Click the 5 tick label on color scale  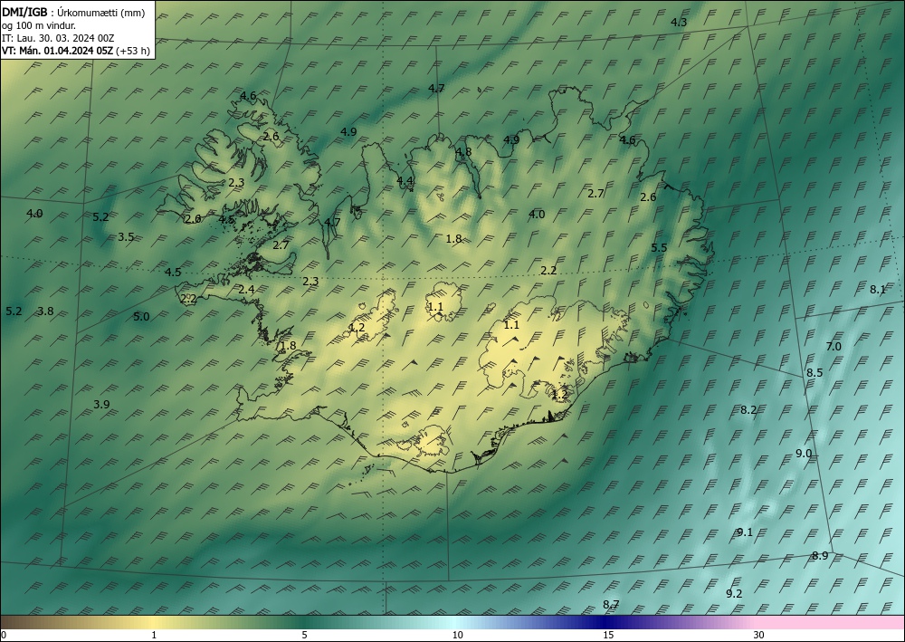(x=304, y=635)
